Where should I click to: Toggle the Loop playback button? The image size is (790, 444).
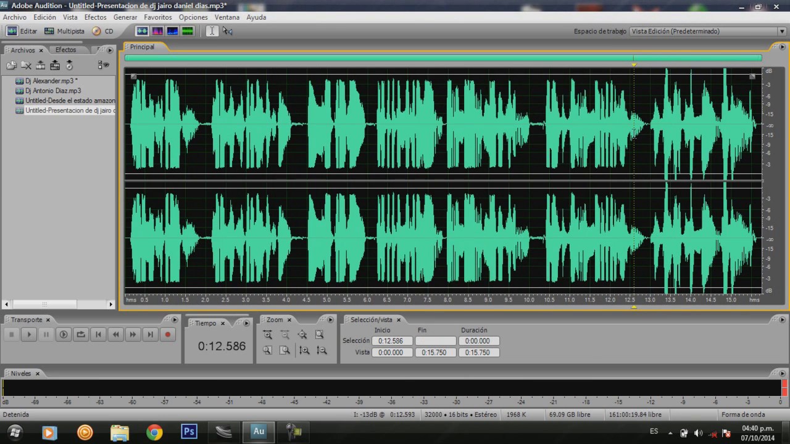point(80,334)
